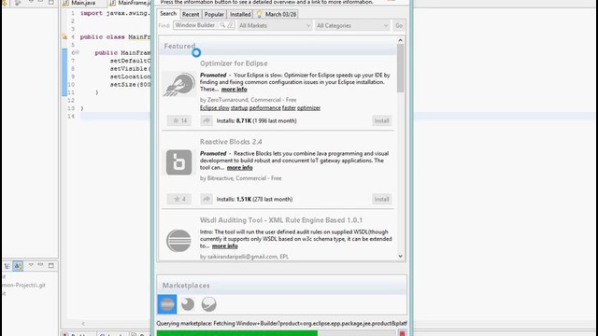Click the 'Eclipse slow' tag link

[214, 108]
